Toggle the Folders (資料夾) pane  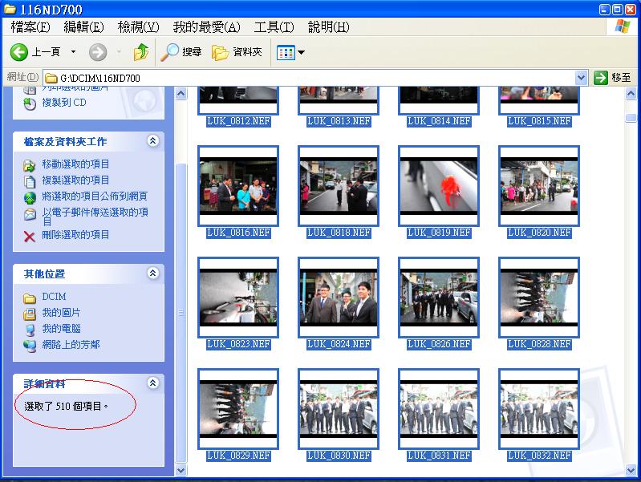click(220, 52)
